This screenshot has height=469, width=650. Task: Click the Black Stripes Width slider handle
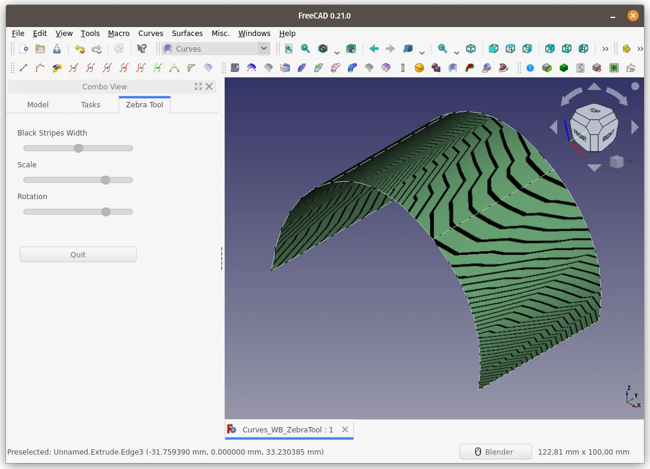(x=78, y=148)
